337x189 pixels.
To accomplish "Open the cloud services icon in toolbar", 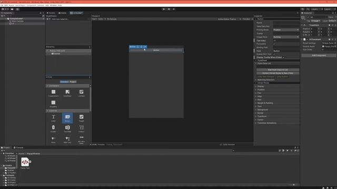I will 12,9.
